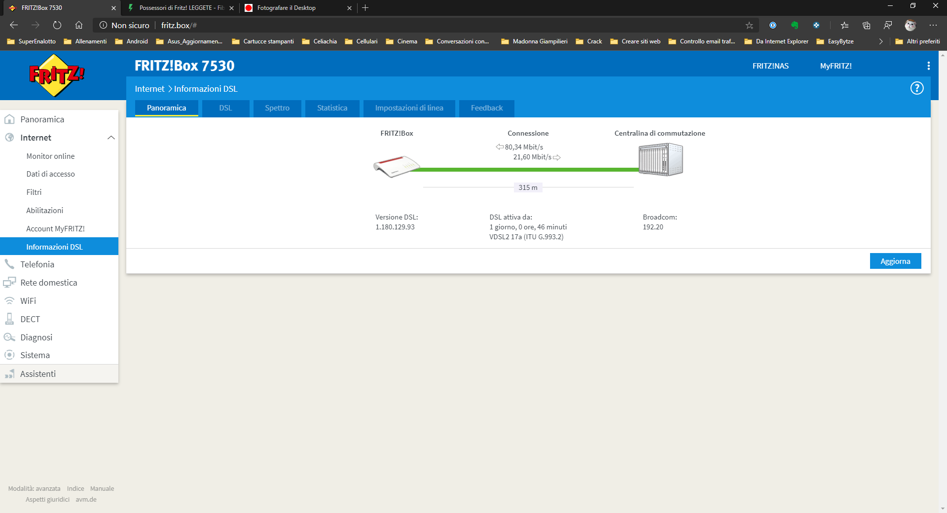The width and height of the screenshot is (947, 513).
Task: Add page to favorites star icon
Action: pos(749,25)
